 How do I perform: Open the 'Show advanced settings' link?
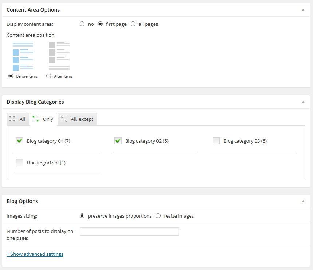point(35,254)
